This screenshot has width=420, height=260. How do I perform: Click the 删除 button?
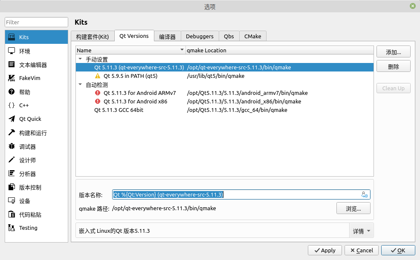394,66
